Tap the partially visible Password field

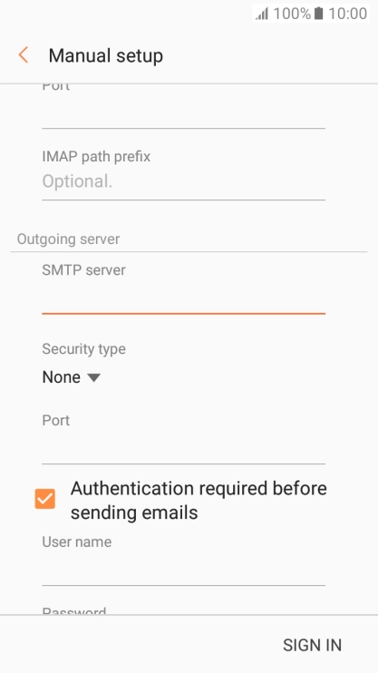[x=184, y=610]
